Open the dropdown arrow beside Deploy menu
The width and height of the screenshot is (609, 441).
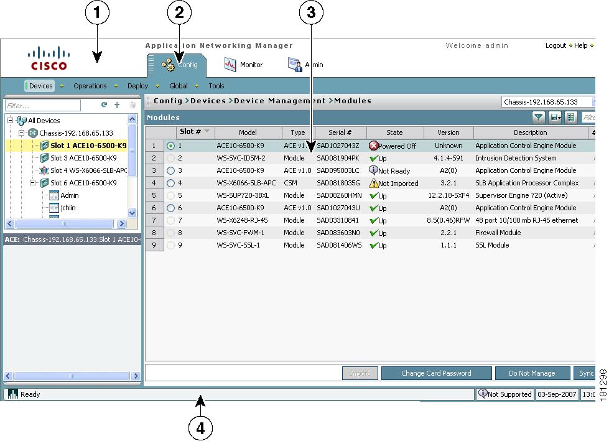point(157,86)
